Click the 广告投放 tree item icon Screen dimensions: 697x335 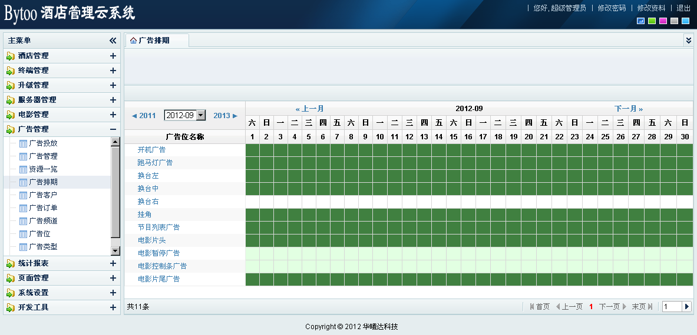coord(24,143)
